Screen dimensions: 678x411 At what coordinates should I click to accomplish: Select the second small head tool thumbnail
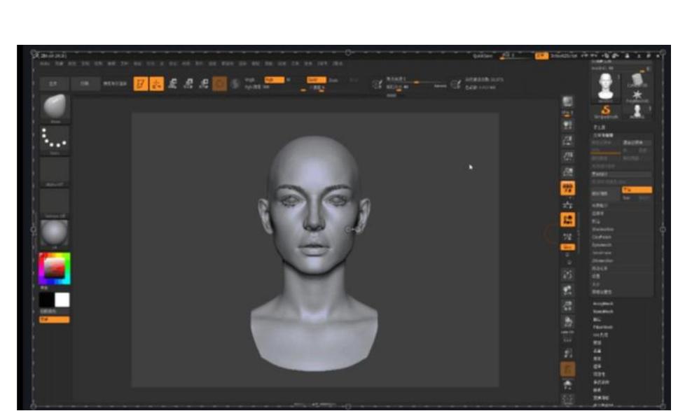point(637,111)
